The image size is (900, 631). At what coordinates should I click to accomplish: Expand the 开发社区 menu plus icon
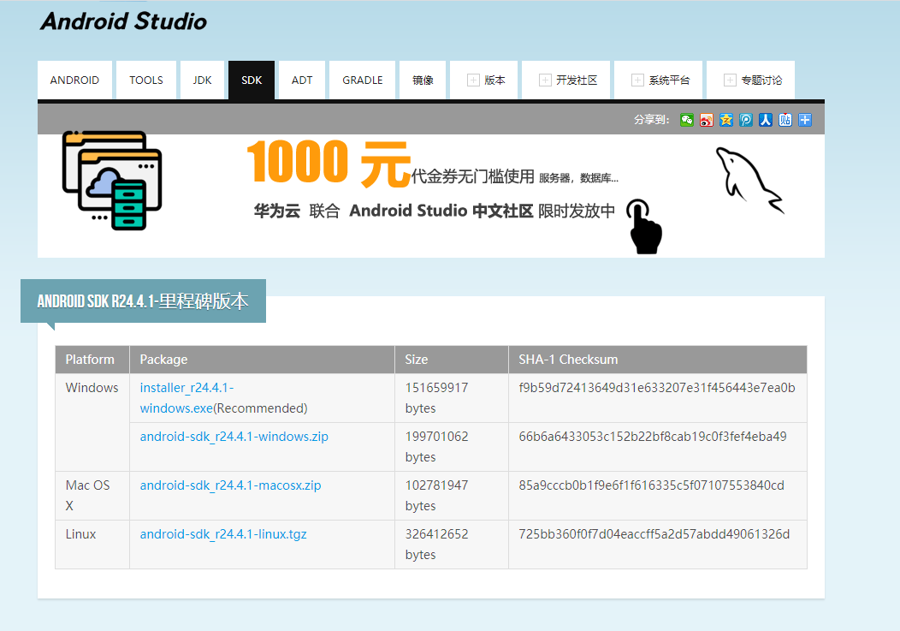click(x=545, y=80)
